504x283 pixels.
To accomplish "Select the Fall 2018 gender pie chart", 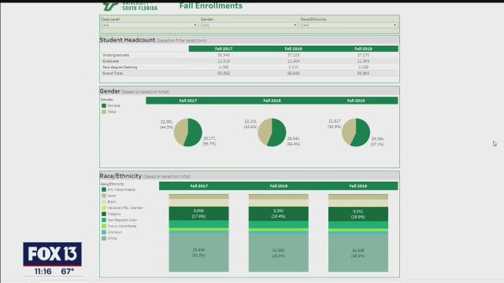I will click(x=272, y=133).
